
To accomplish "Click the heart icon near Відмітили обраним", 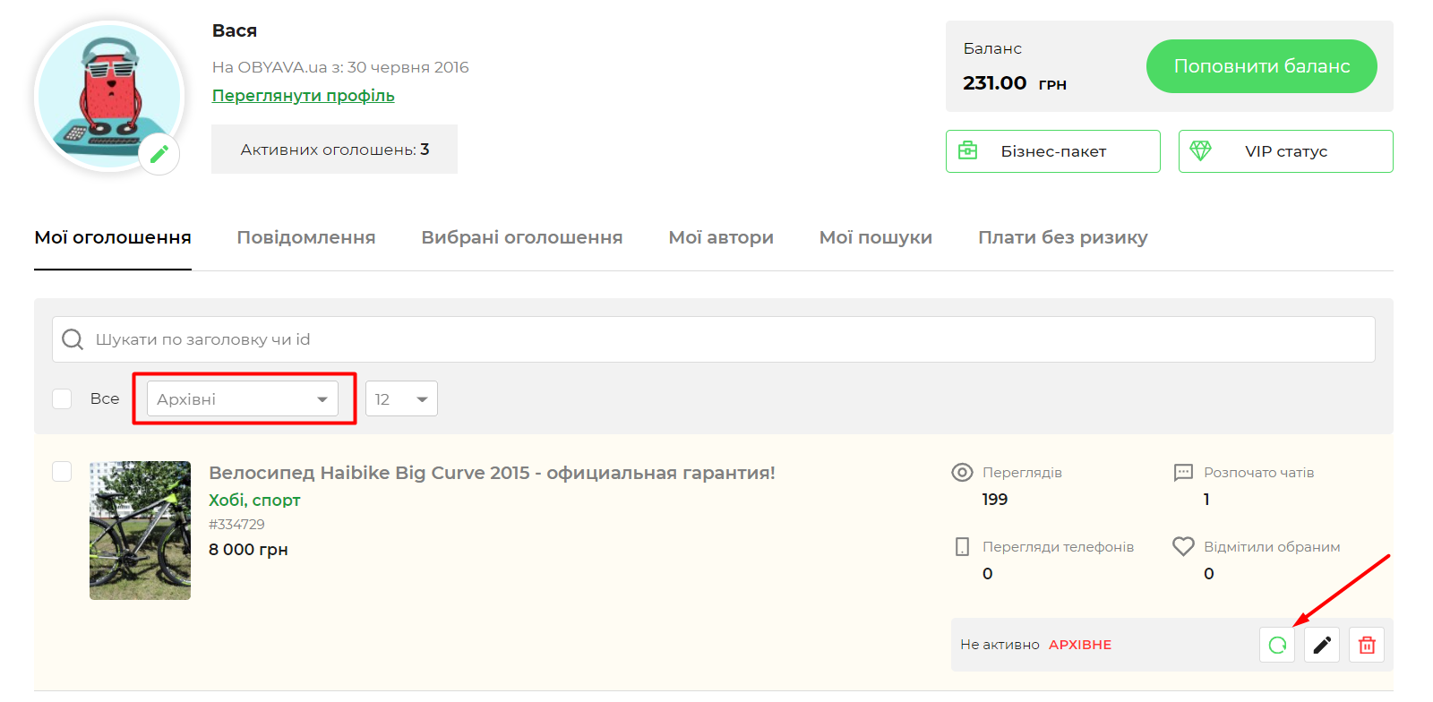I will (x=1183, y=546).
